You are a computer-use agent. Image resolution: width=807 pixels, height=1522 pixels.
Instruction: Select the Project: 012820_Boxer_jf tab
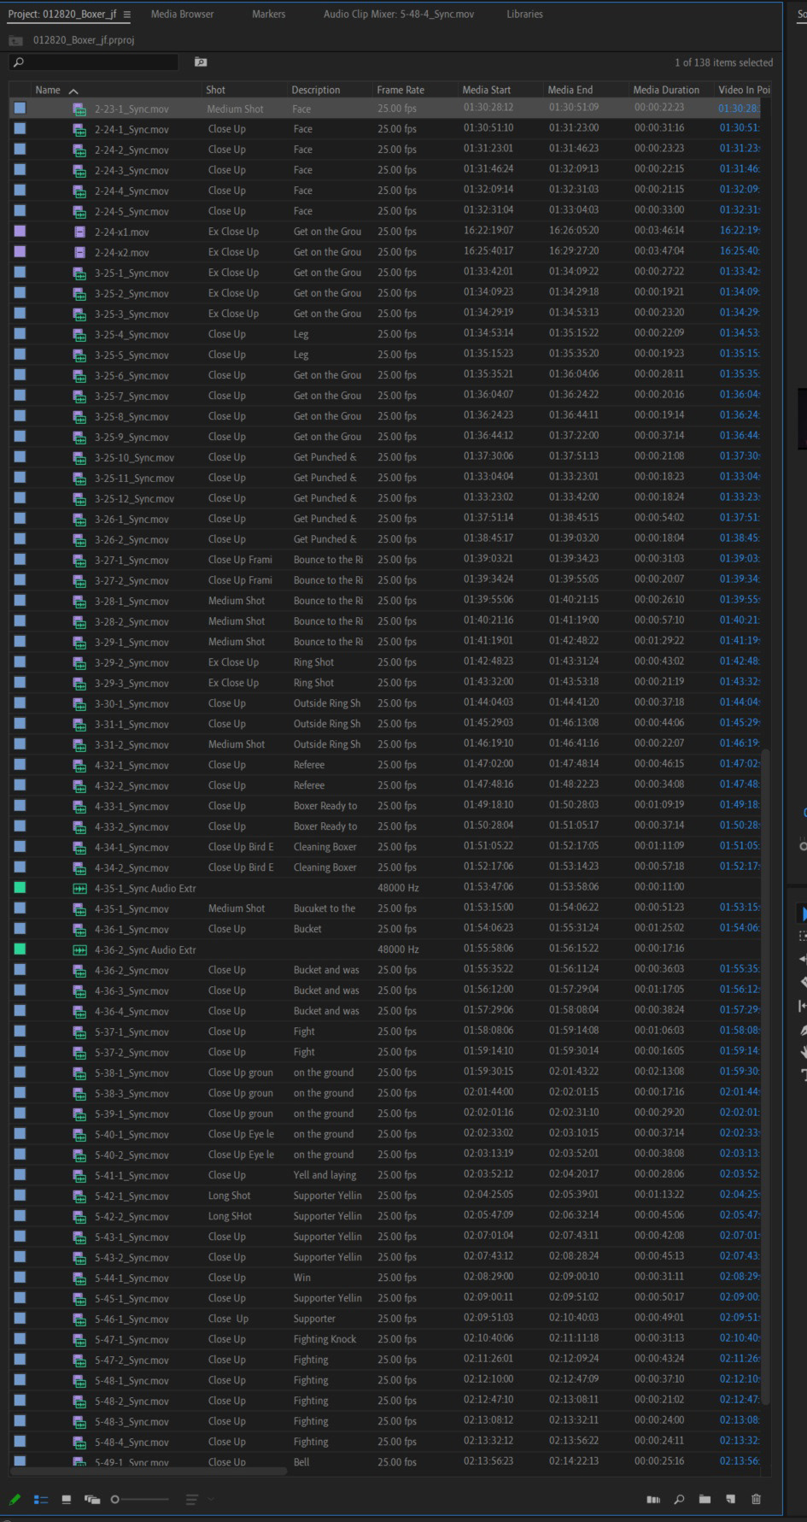point(61,15)
